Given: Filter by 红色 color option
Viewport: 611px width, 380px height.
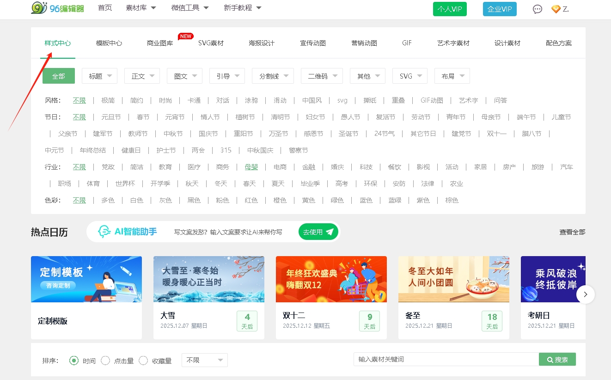Looking at the screenshot, I should pyautogui.click(x=251, y=200).
